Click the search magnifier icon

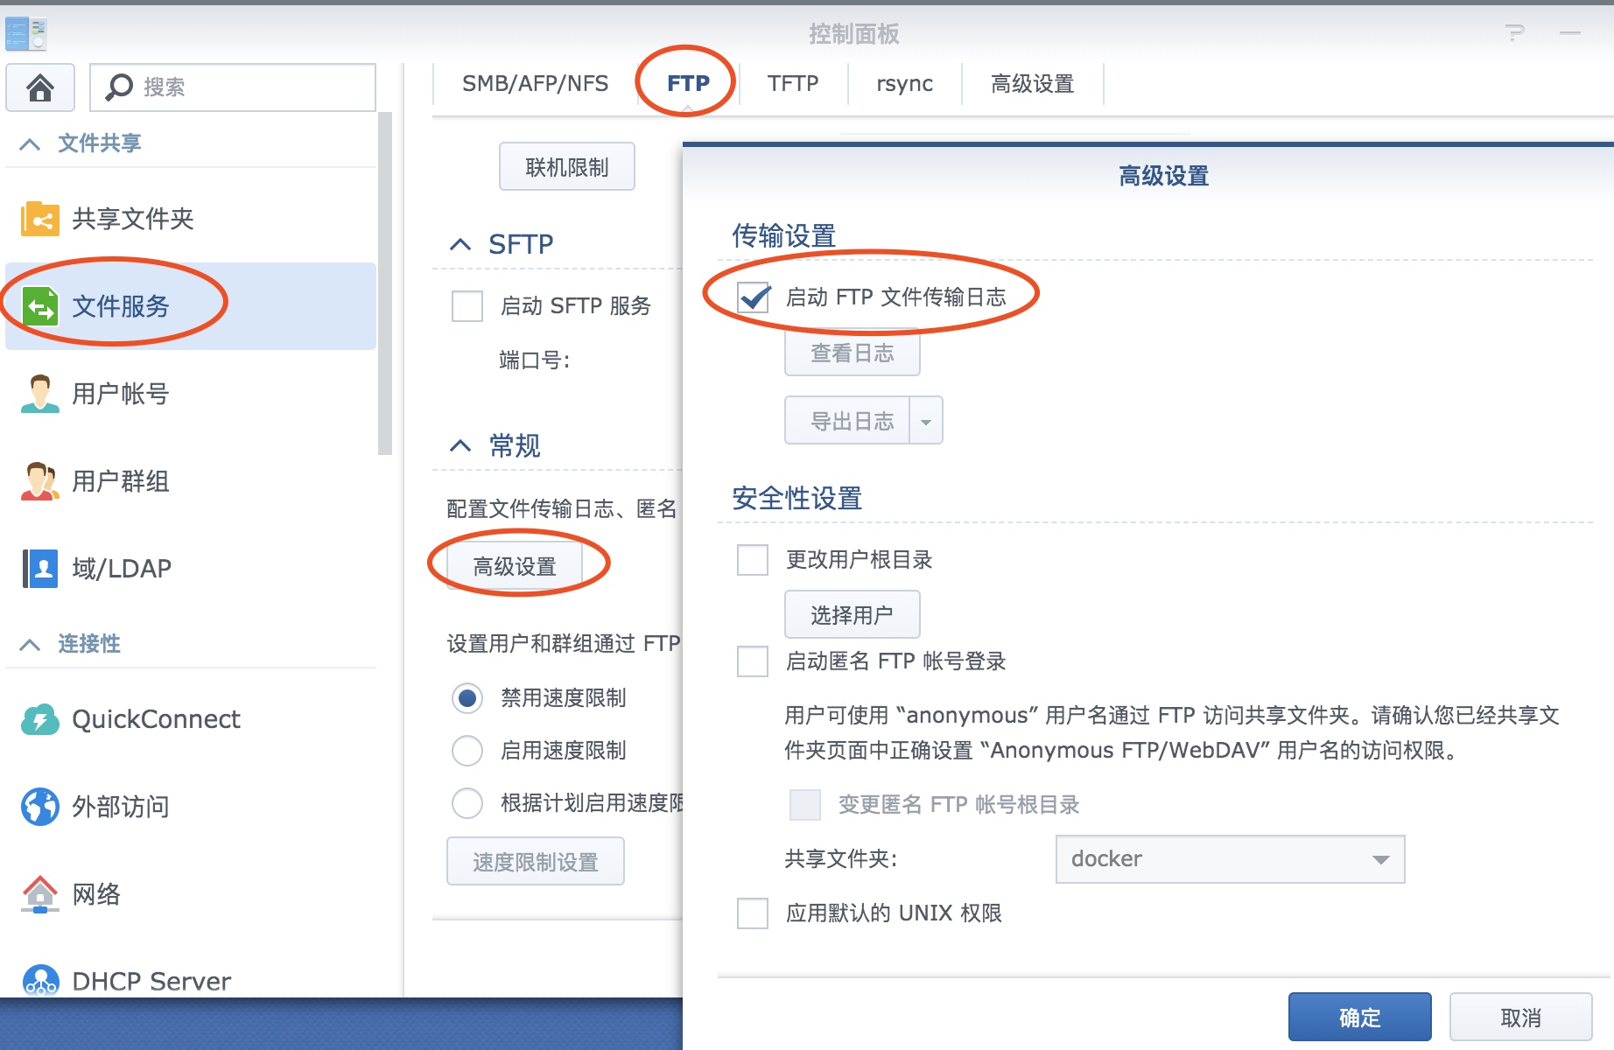118,87
